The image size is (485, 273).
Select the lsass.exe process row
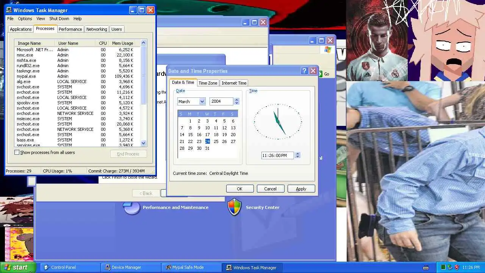(x=77, y=140)
